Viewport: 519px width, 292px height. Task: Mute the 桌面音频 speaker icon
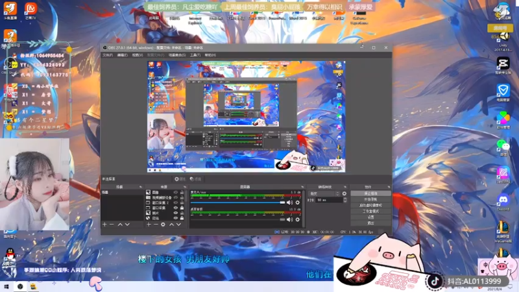point(289,219)
